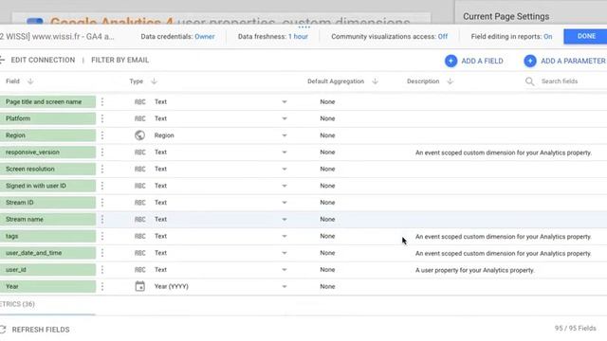Click EDIT CONNECTION

click(43, 60)
